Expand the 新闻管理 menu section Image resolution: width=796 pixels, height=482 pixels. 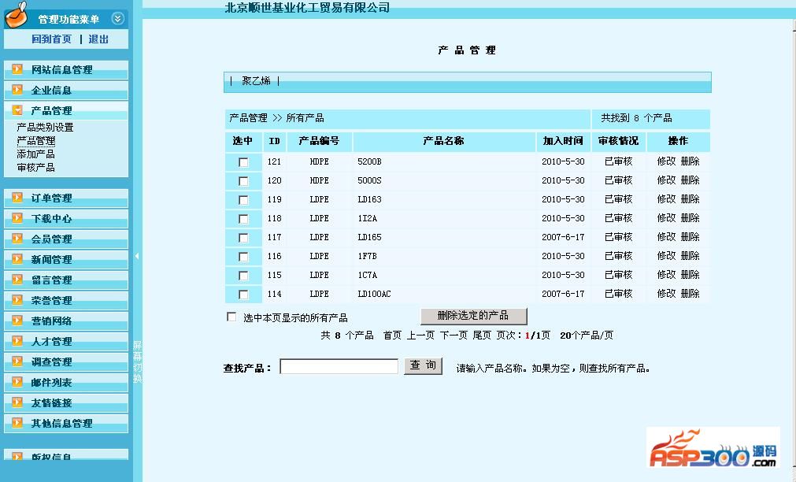(66, 260)
